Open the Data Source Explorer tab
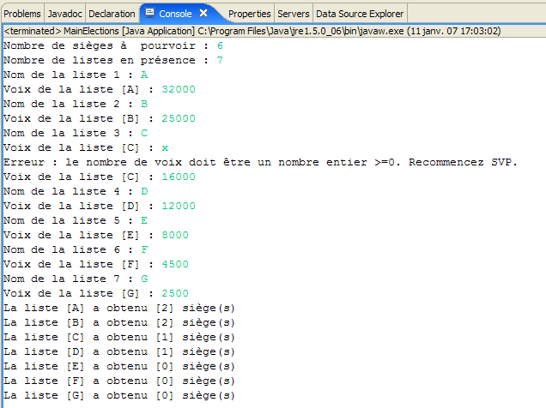546x408 pixels. coord(361,14)
